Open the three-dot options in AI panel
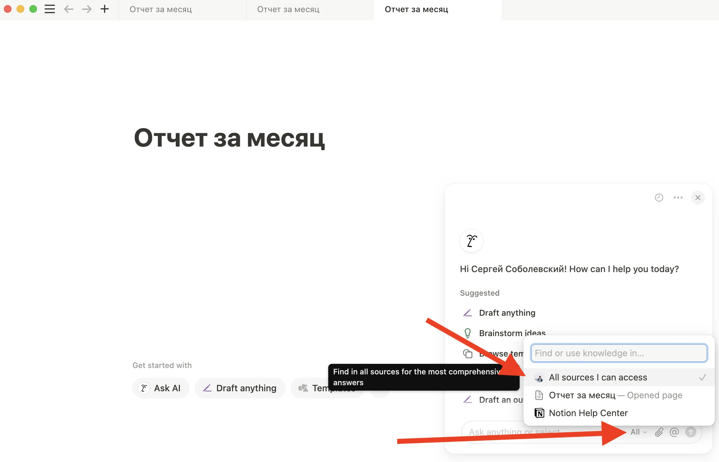This screenshot has height=462, width=719. point(678,198)
